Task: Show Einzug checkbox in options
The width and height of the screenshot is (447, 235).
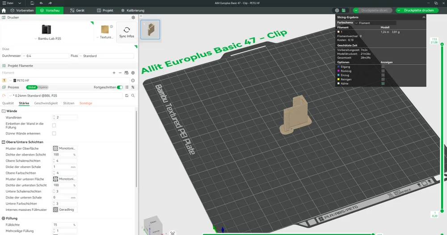Action: (383, 75)
